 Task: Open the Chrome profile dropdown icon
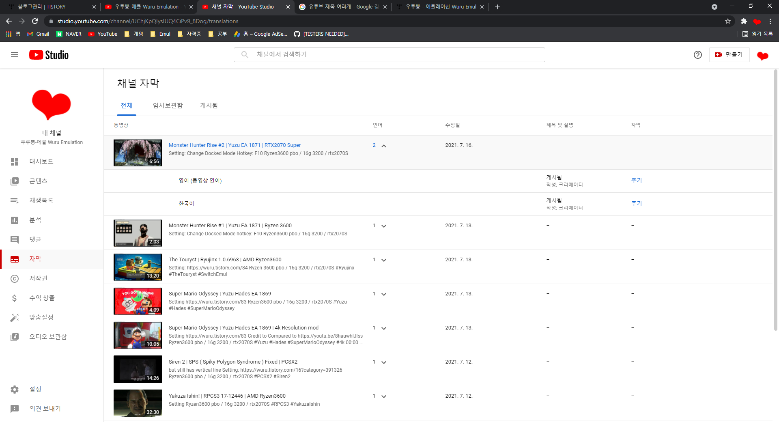coord(714,7)
